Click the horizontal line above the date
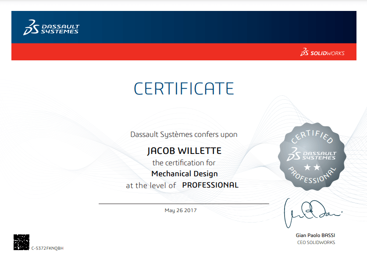This screenshot has width=367, height=258. point(184,204)
